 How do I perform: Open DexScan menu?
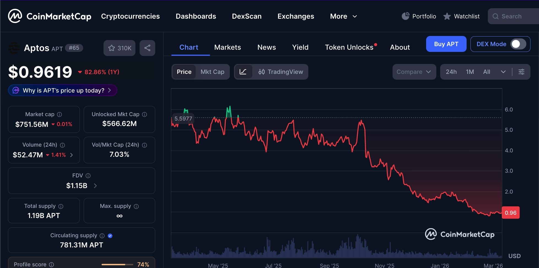(247, 16)
